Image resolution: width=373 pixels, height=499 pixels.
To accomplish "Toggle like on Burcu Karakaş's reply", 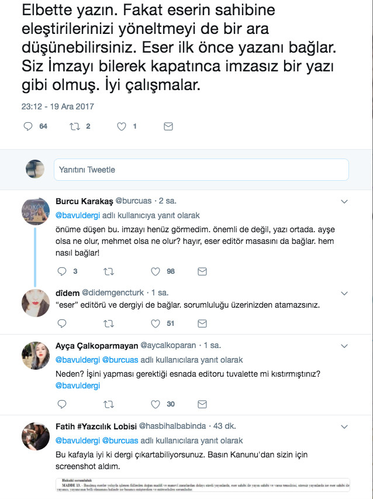I will coord(155,271).
